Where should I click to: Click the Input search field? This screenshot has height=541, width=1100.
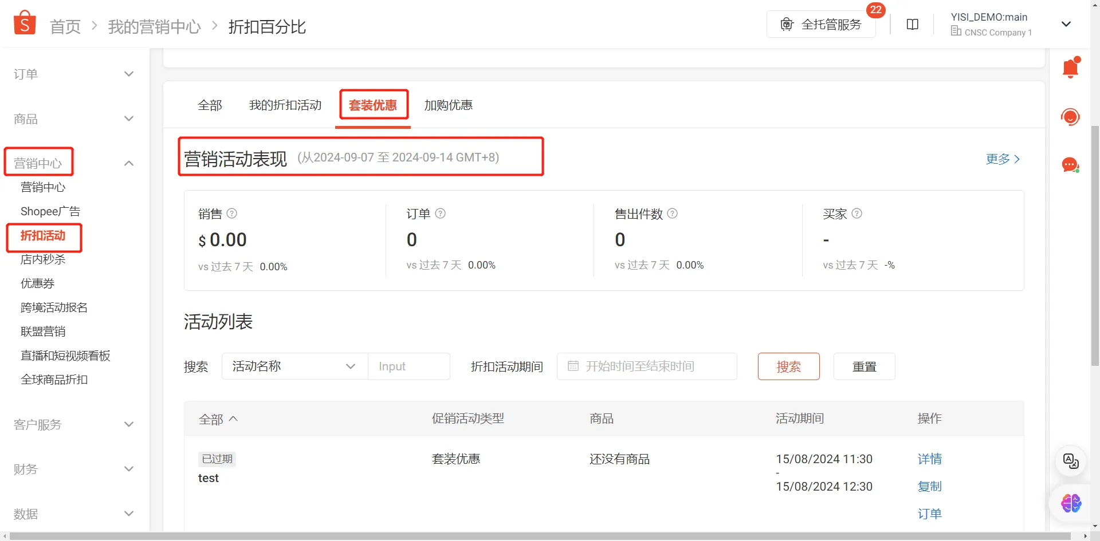408,366
